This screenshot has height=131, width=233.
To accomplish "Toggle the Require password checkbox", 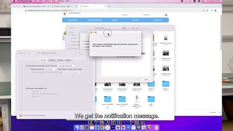I will click(x=30, y=69).
